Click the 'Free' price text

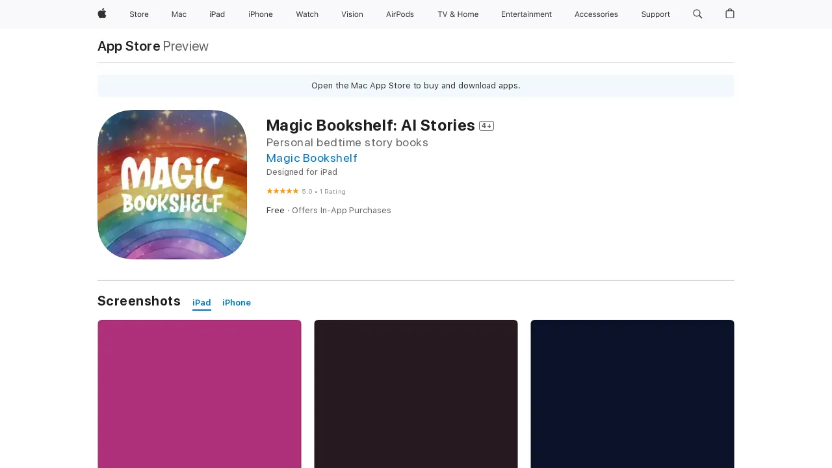(x=276, y=211)
